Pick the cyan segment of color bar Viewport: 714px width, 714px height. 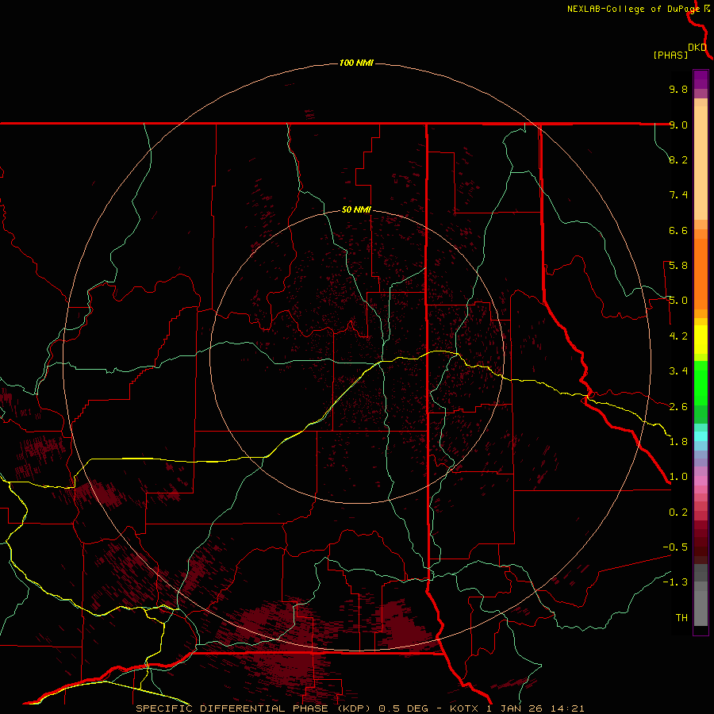pyautogui.click(x=701, y=436)
